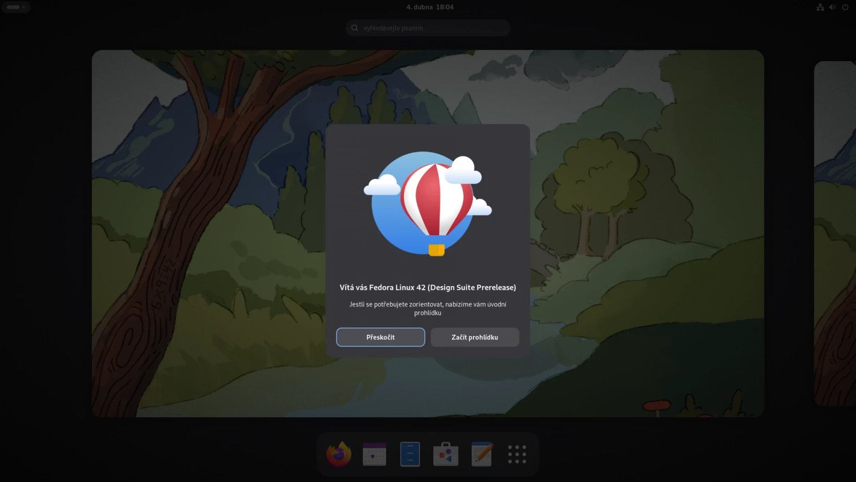The image size is (856, 482).
Task: Click the 'Jestli se potřebujete zorientovat' description text
Action: pyautogui.click(x=427, y=308)
